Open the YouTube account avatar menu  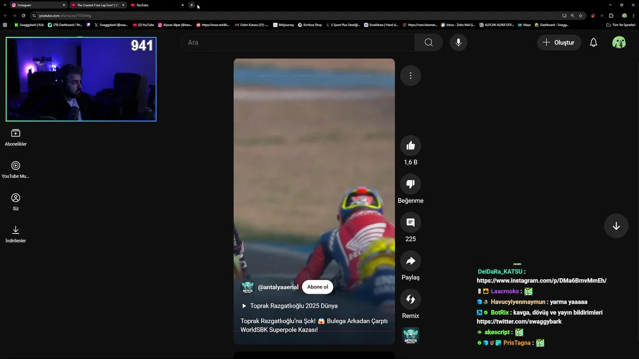tap(619, 42)
